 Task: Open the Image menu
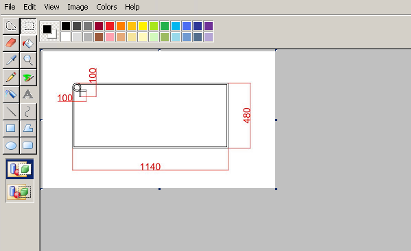(78, 7)
